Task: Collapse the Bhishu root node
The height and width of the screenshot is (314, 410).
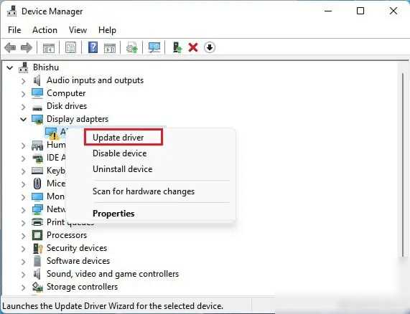Action: point(10,68)
